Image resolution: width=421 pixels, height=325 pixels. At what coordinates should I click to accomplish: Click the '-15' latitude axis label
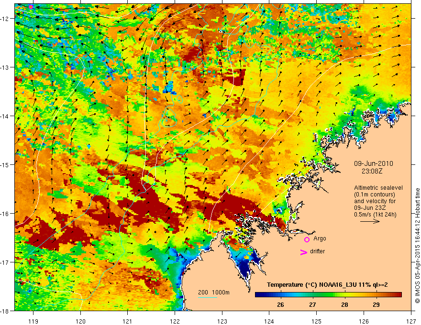pos(5,165)
